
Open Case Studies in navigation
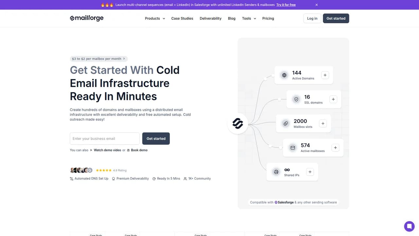pyautogui.click(x=182, y=18)
